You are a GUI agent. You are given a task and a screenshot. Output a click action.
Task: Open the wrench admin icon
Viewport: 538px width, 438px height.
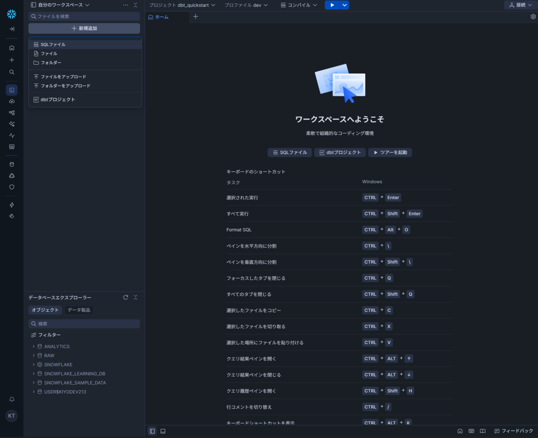point(12,216)
